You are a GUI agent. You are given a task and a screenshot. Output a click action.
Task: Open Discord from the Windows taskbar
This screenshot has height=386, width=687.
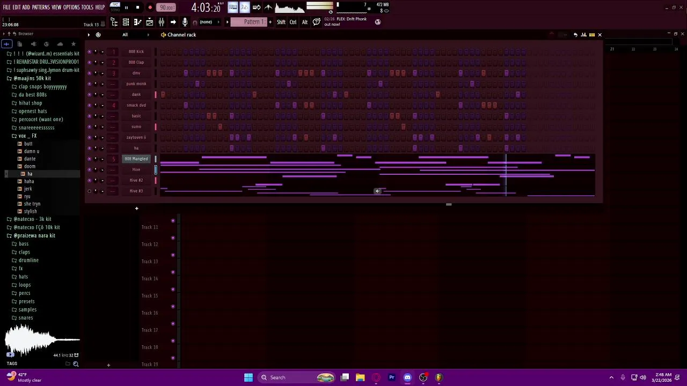pyautogui.click(x=407, y=377)
